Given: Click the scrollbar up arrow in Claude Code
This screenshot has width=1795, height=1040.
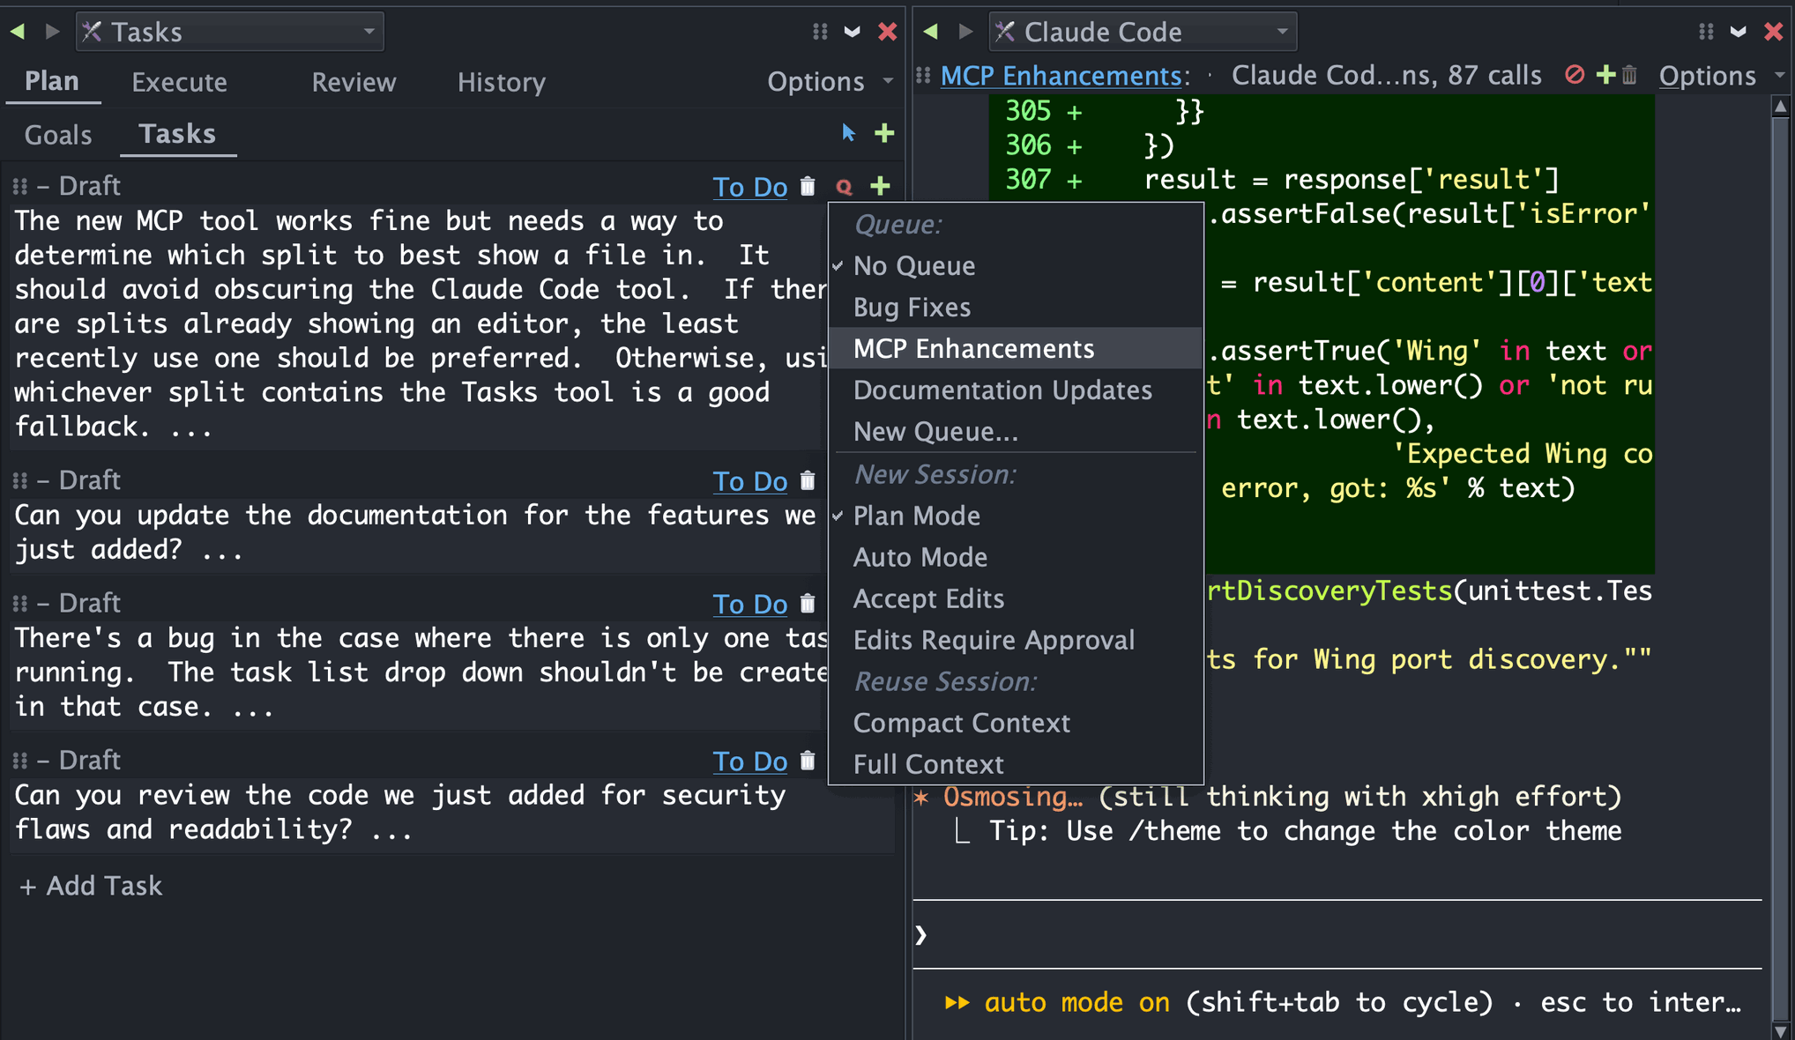Looking at the screenshot, I should pos(1780,107).
